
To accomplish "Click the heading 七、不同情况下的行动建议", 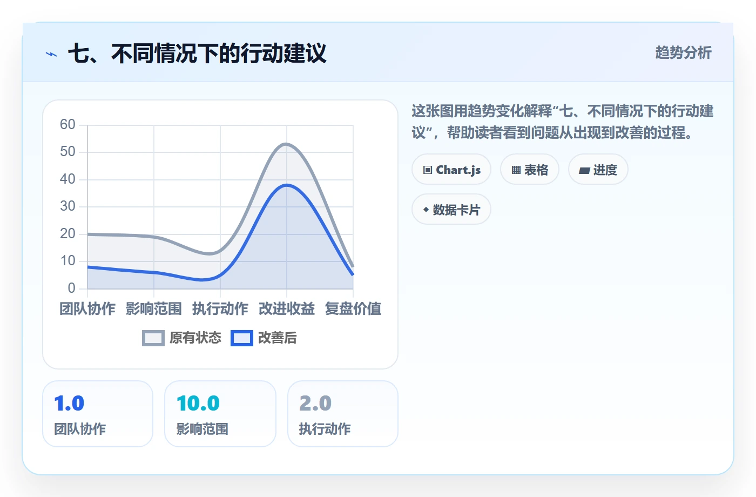I will [x=197, y=53].
